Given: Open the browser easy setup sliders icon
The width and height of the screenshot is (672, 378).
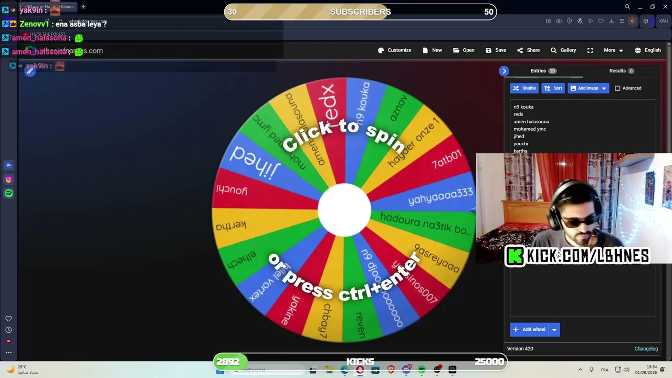Looking at the screenshot, I should 622,21.
